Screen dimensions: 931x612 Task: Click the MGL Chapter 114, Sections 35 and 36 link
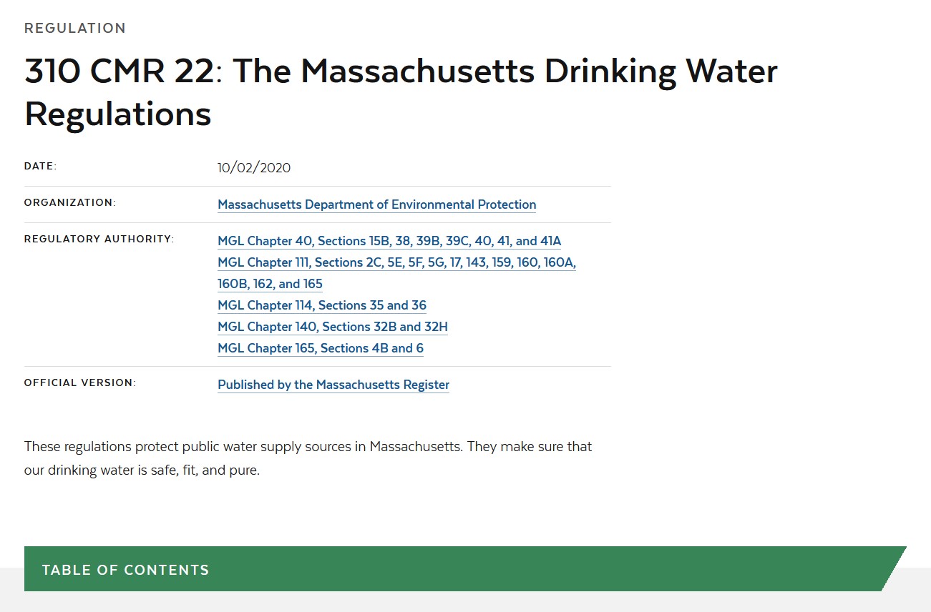coord(321,305)
